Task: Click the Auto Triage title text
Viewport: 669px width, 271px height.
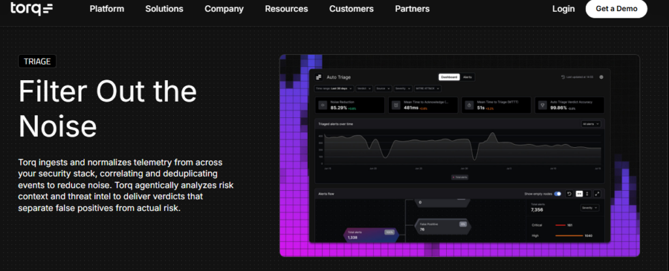Action: 339,77
